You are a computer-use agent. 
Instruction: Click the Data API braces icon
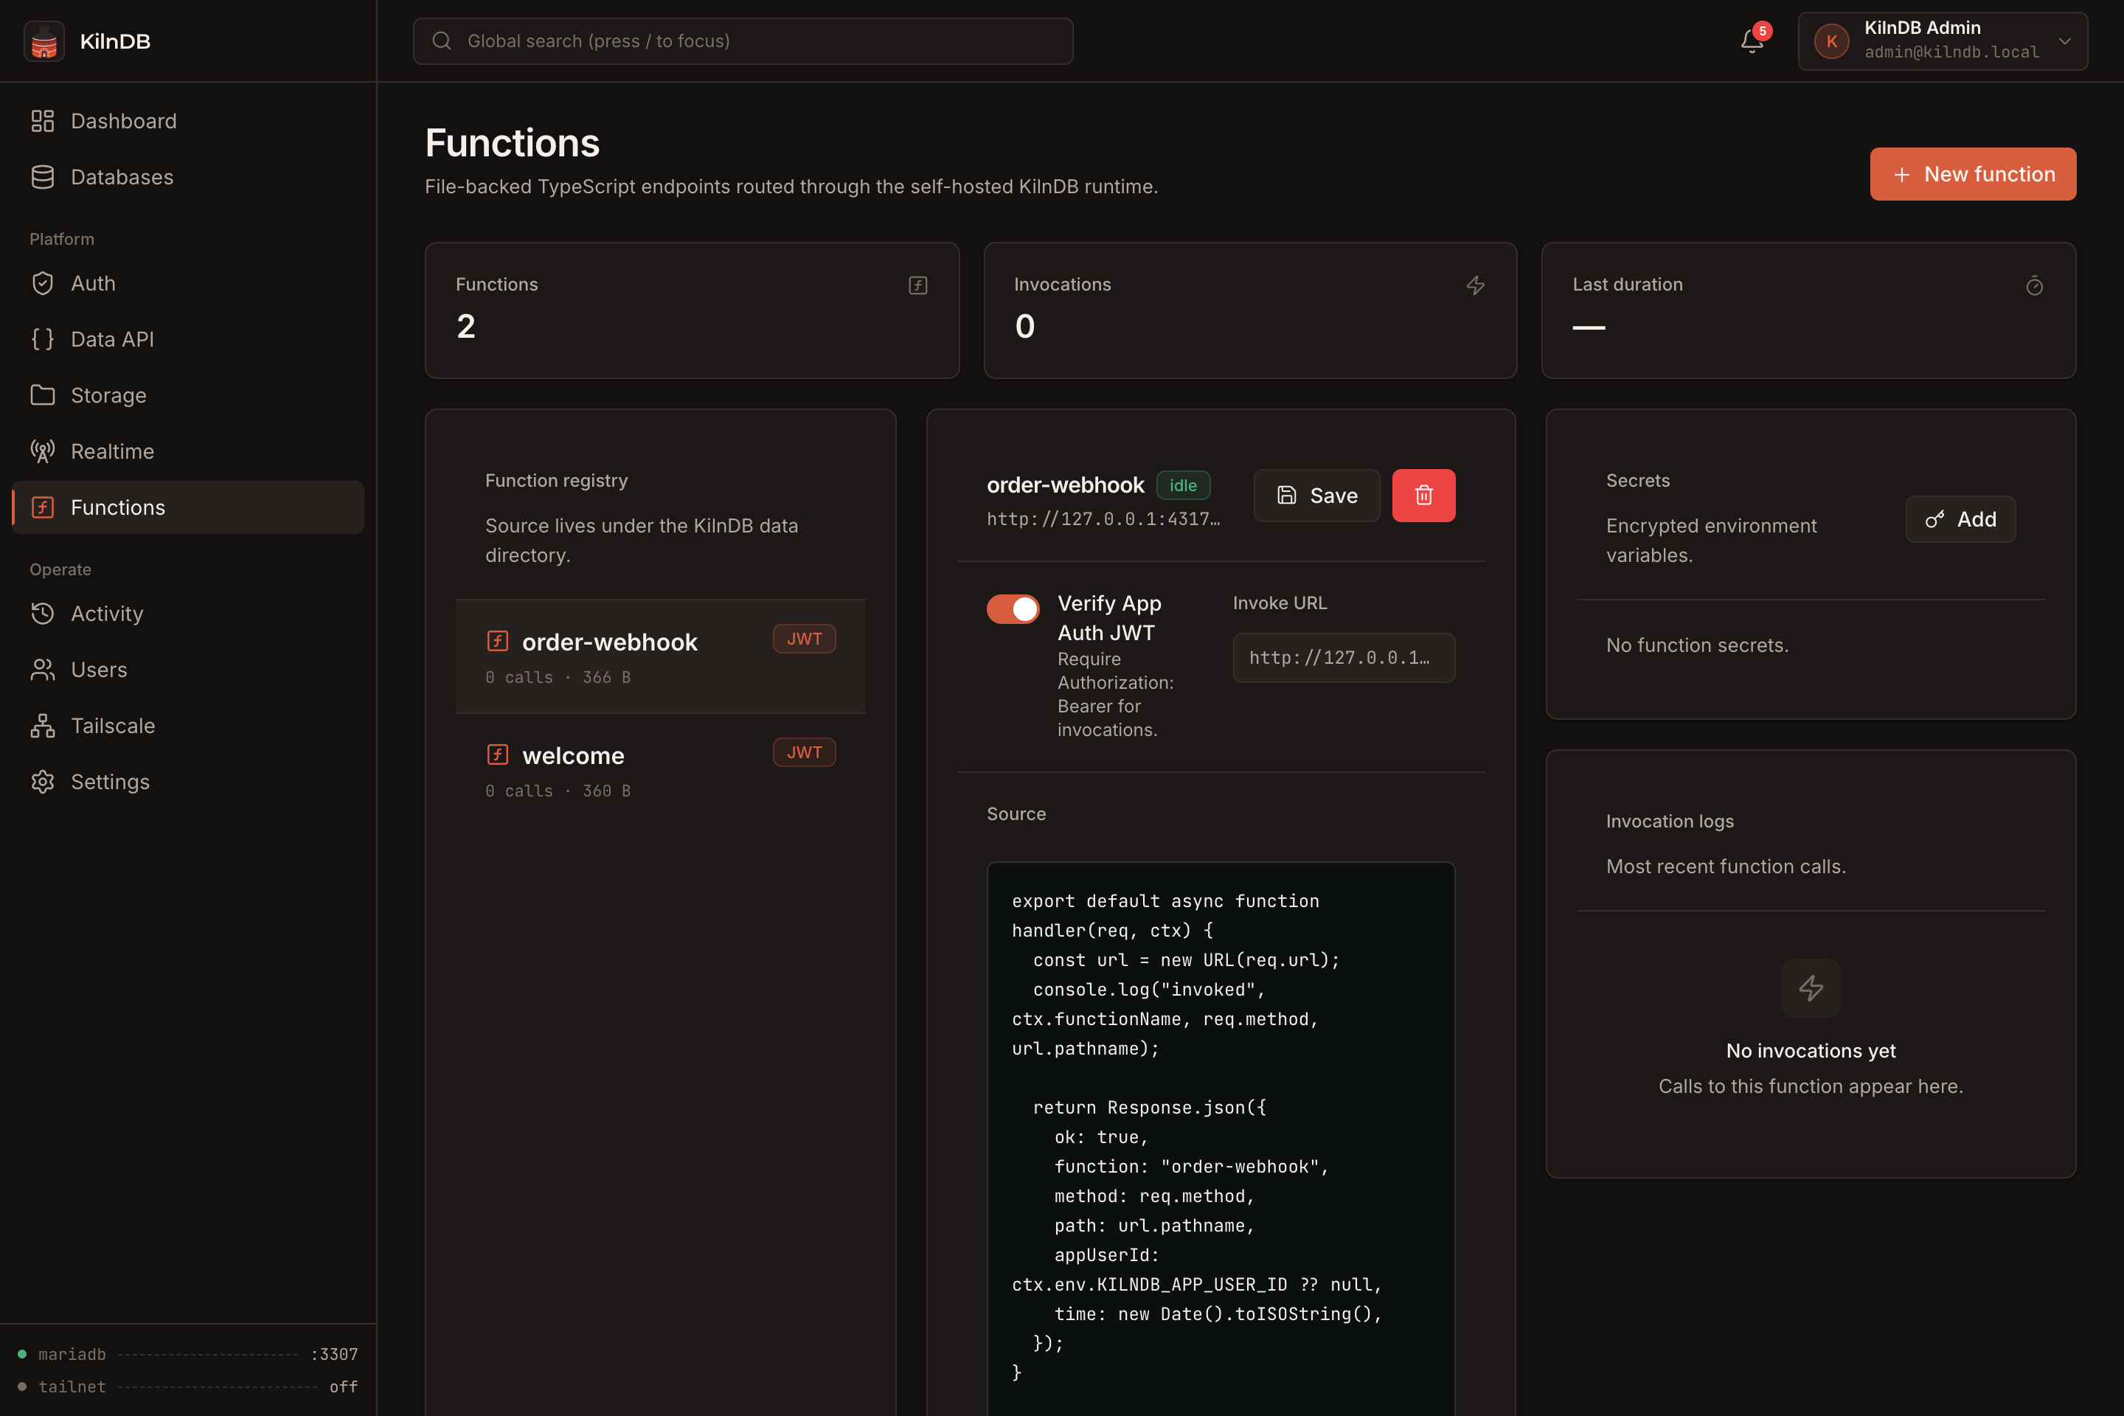(x=43, y=339)
